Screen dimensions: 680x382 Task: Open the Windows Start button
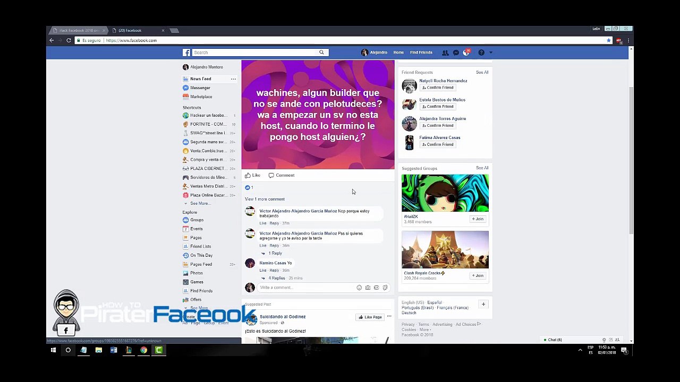click(x=53, y=350)
